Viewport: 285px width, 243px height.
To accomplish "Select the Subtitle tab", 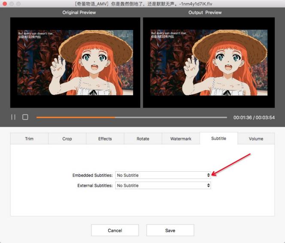I will (x=218, y=138).
